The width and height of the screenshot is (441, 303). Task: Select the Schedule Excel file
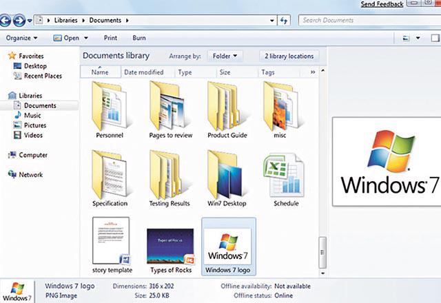285,180
